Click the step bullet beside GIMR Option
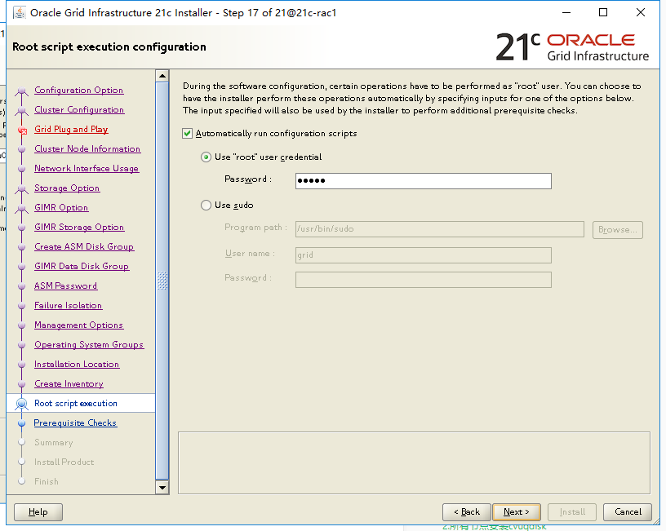Screen dimensions: 666x531 22,208
